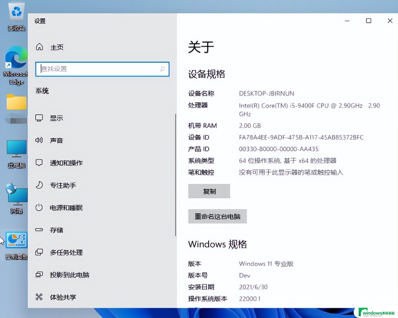Open 多任务处理 multitasking icon
398x318 pixels.
(39, 252)
